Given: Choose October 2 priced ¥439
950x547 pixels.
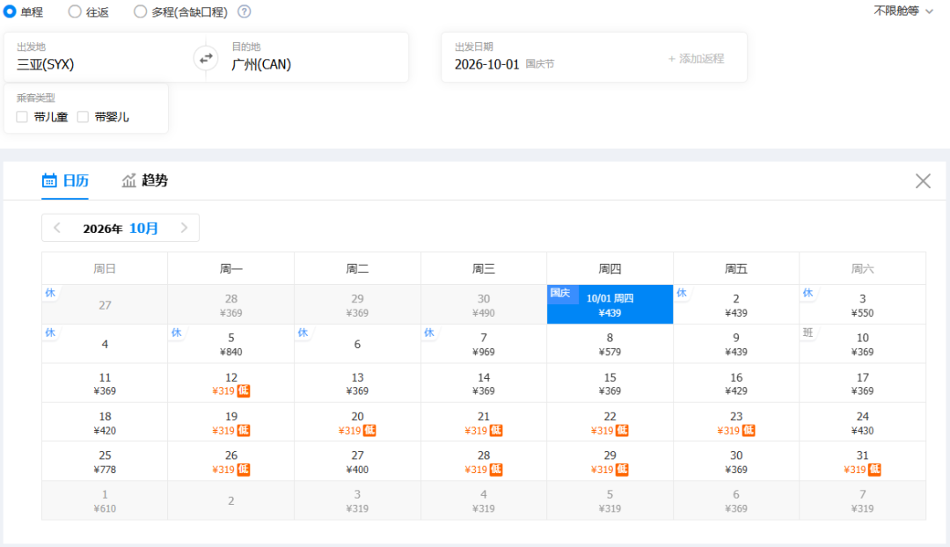Looking at the screenshot, I should [736, 304].
